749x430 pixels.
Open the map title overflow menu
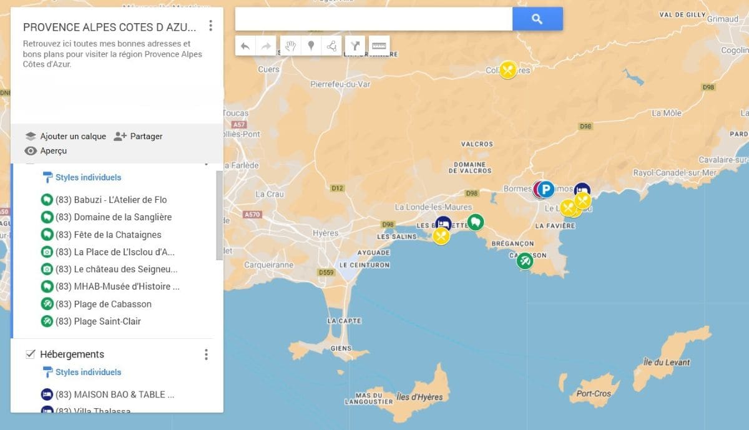[210, 26]
